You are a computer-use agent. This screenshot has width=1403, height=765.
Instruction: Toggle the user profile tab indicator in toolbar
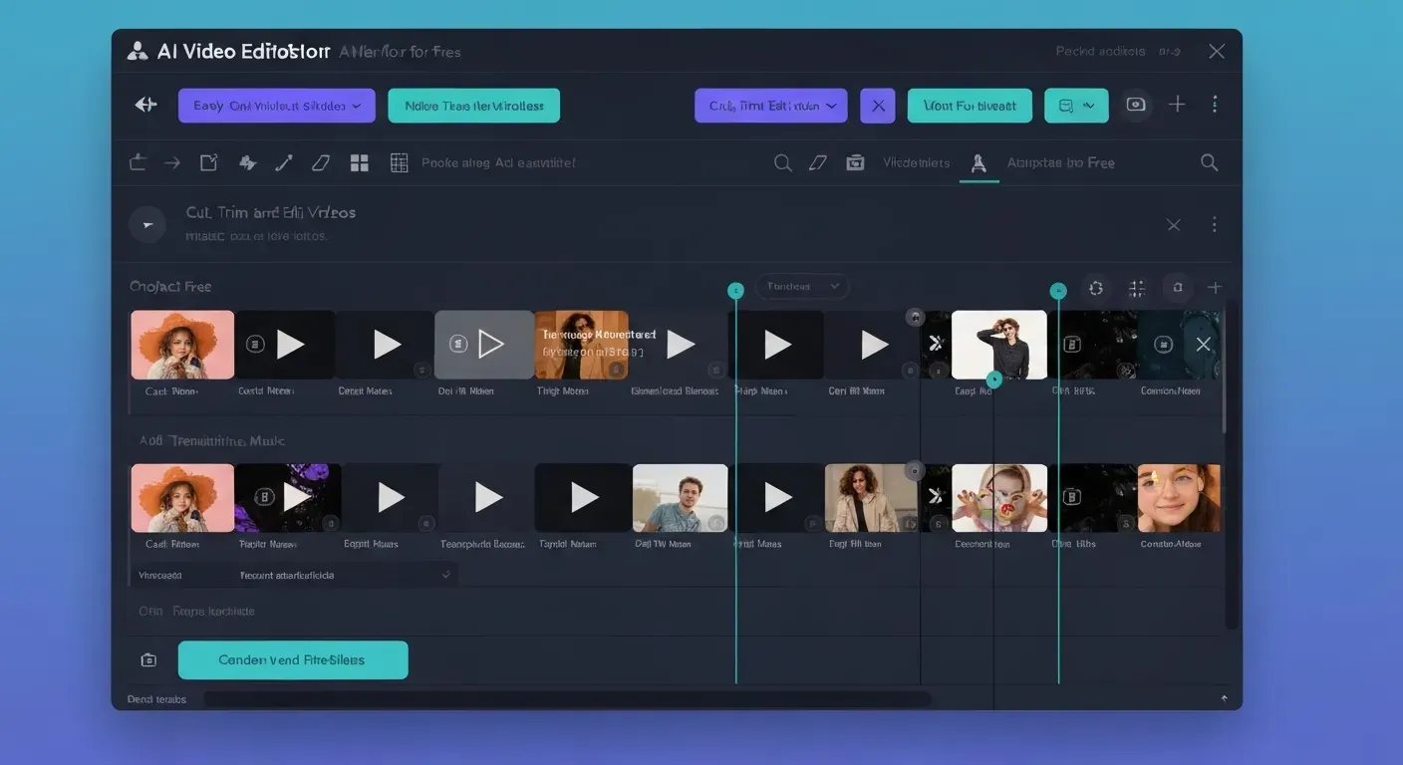[979, 161]
